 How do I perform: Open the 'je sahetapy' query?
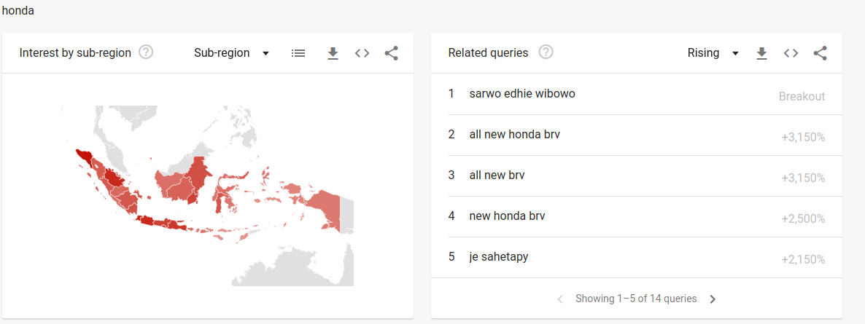[499, 257]
